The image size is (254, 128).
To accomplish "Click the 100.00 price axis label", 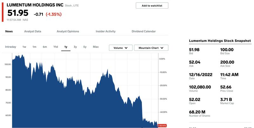I will point(8,64).
